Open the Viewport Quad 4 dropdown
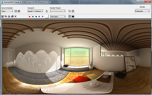152x95 pixels. click(35, 11)
